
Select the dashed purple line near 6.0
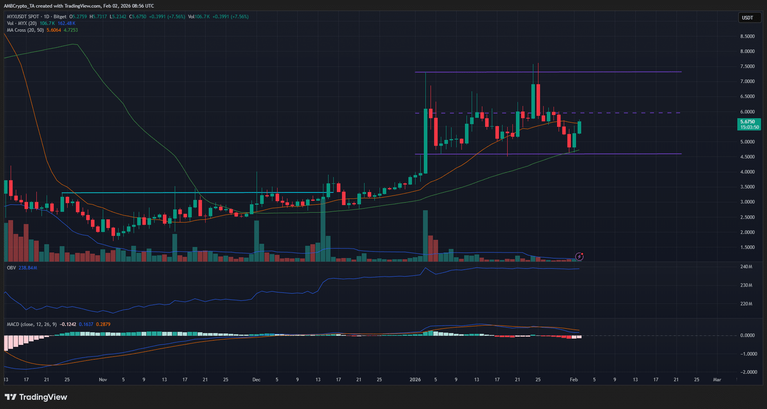tap(623, 113)
